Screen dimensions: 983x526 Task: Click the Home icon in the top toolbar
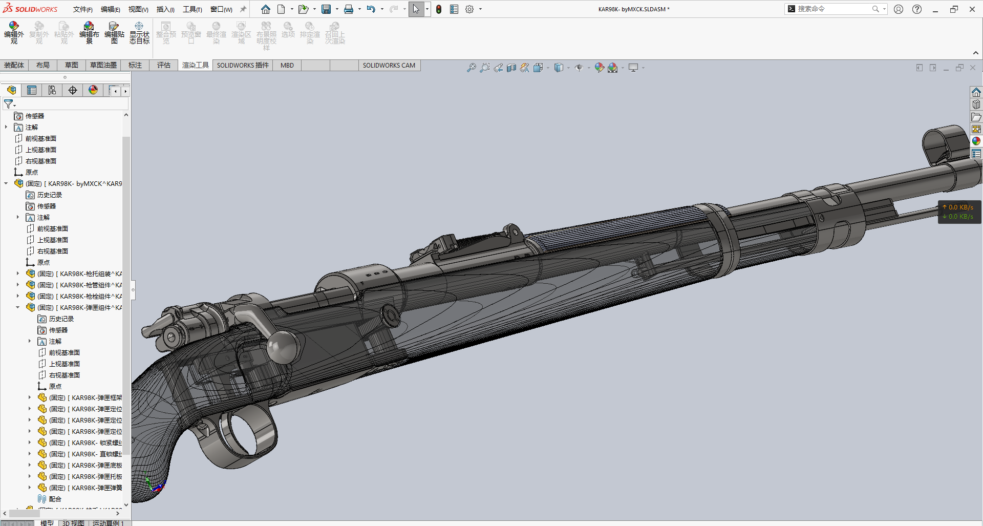pos(265,9)
